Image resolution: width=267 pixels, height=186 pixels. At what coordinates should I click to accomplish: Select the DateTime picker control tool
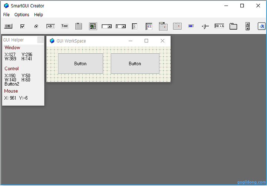click(163, 26)
